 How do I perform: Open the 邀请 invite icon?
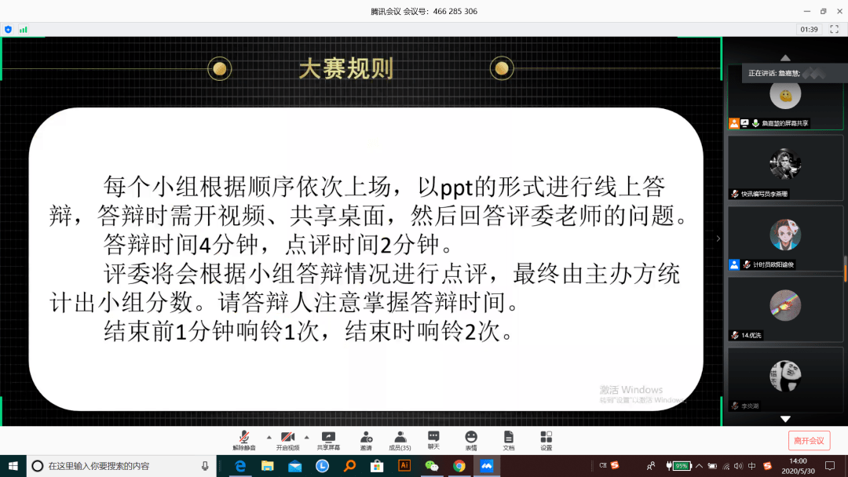pos(366,440)
